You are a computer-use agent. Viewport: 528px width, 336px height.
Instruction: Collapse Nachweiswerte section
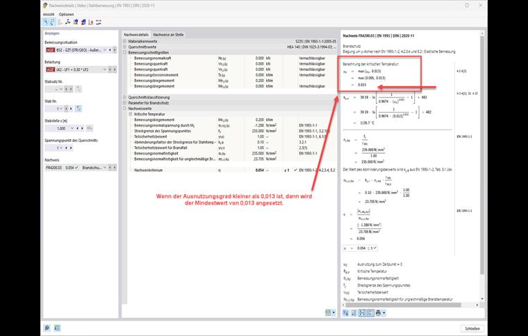click(124, 109)
